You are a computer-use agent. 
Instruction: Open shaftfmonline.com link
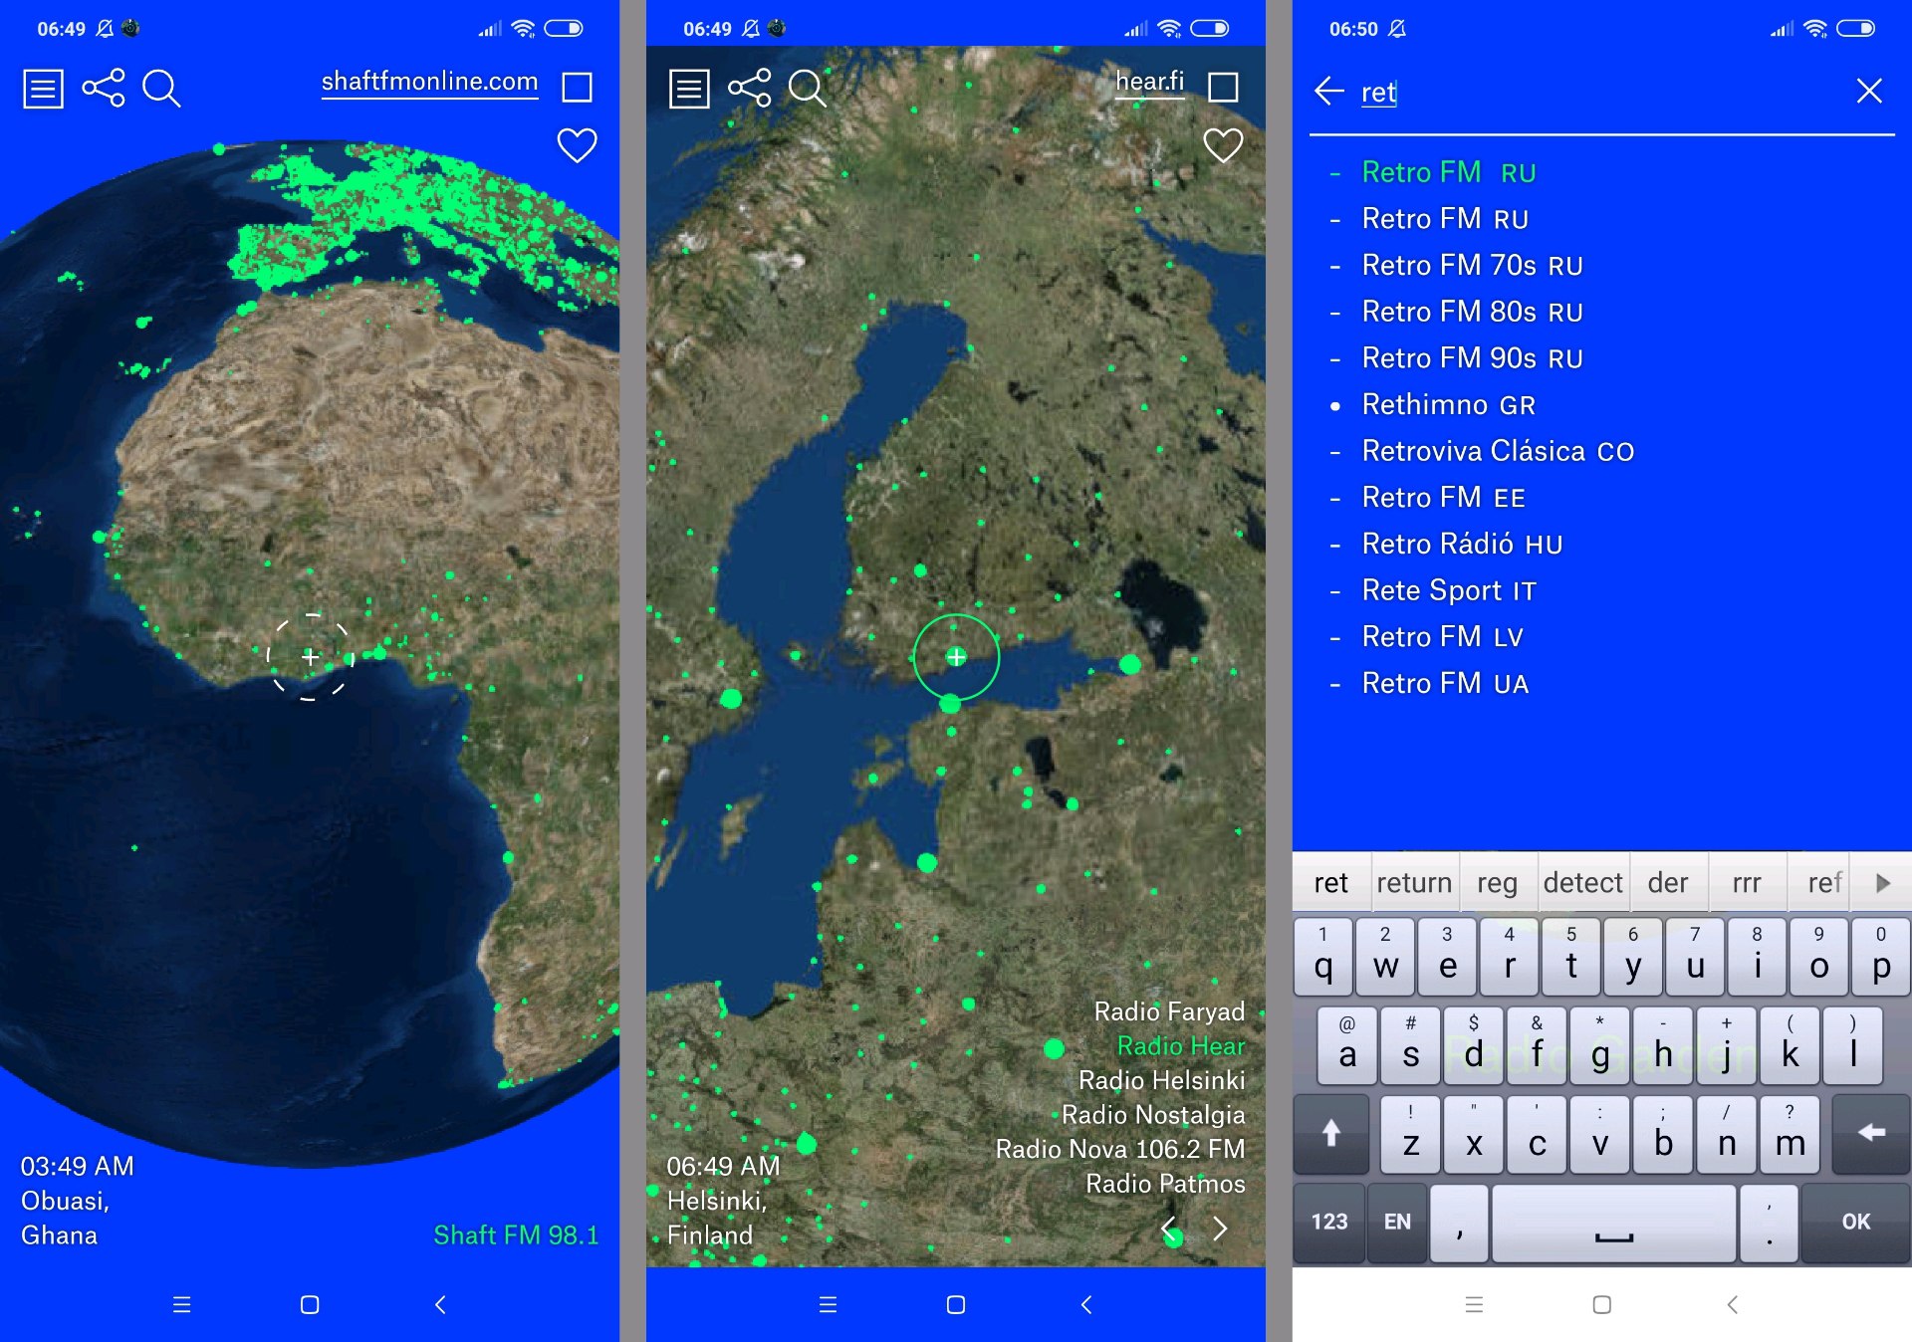pos(429,82)
